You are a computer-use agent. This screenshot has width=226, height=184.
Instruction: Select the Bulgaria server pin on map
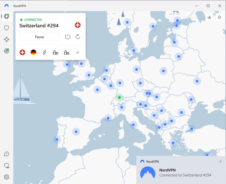pos(171,121)
